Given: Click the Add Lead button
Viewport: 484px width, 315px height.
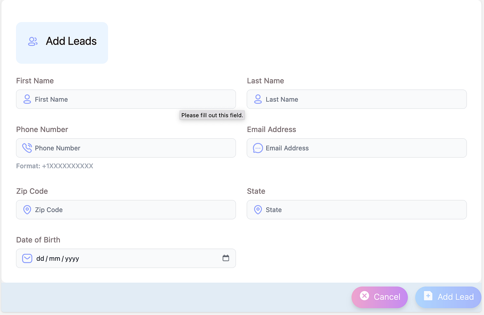Looking at the screenshot, I should (448, 297).
